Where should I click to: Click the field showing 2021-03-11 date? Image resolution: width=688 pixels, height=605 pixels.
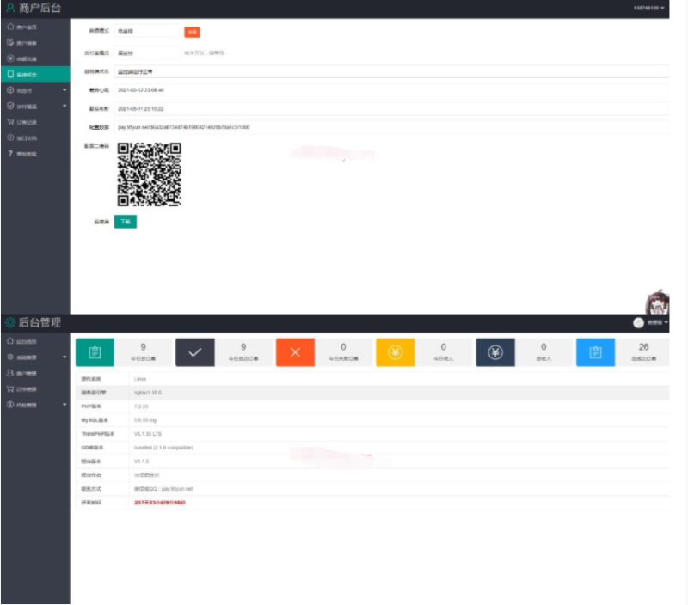click(x=391, y=109)
